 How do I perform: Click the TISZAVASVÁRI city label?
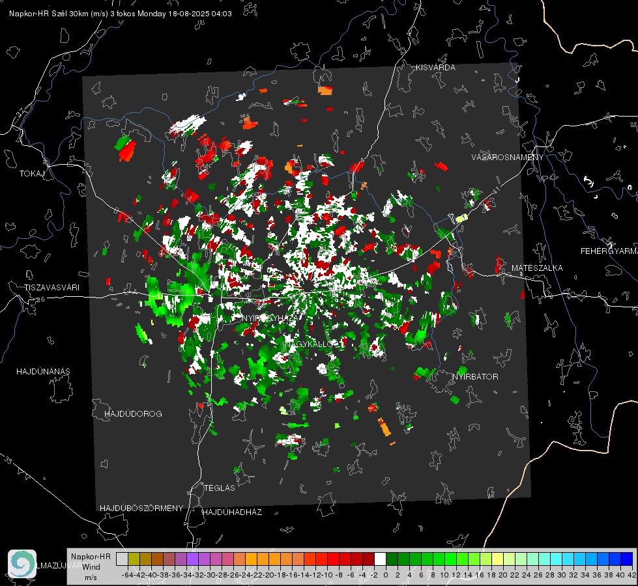(x=51, y=288)
